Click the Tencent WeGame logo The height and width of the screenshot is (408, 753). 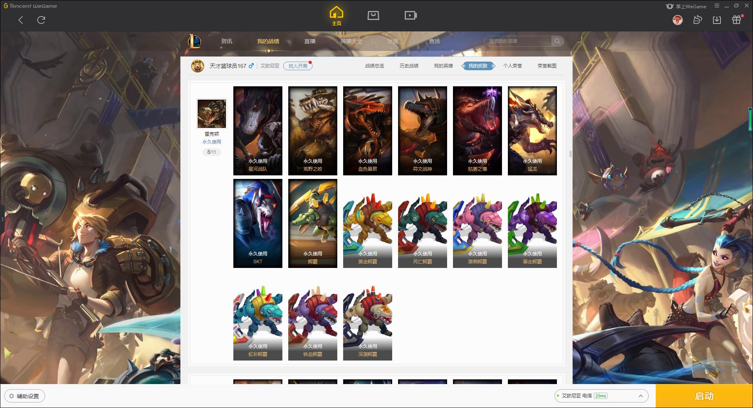pos(30,6)
